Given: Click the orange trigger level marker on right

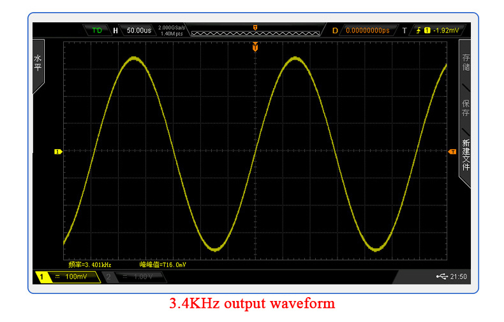Looking at the screenshot, I should (452, 152).
